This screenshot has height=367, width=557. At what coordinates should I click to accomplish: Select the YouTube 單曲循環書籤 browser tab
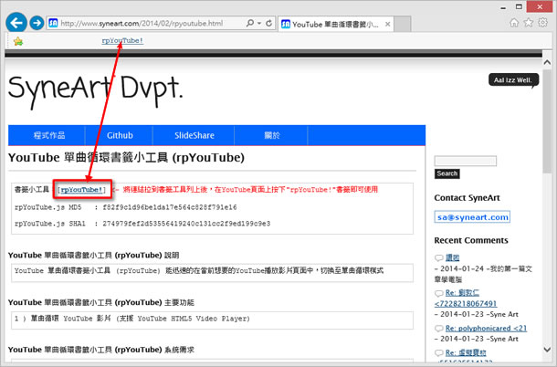click(x=335, y=24)
